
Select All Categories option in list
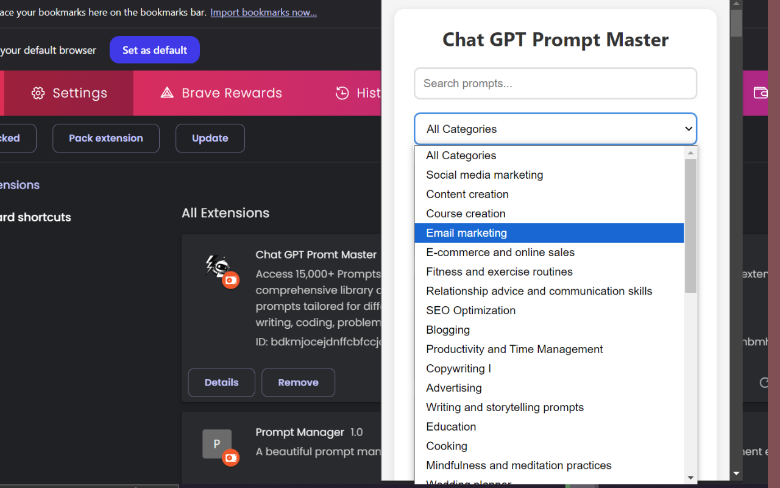pos(549,156)
